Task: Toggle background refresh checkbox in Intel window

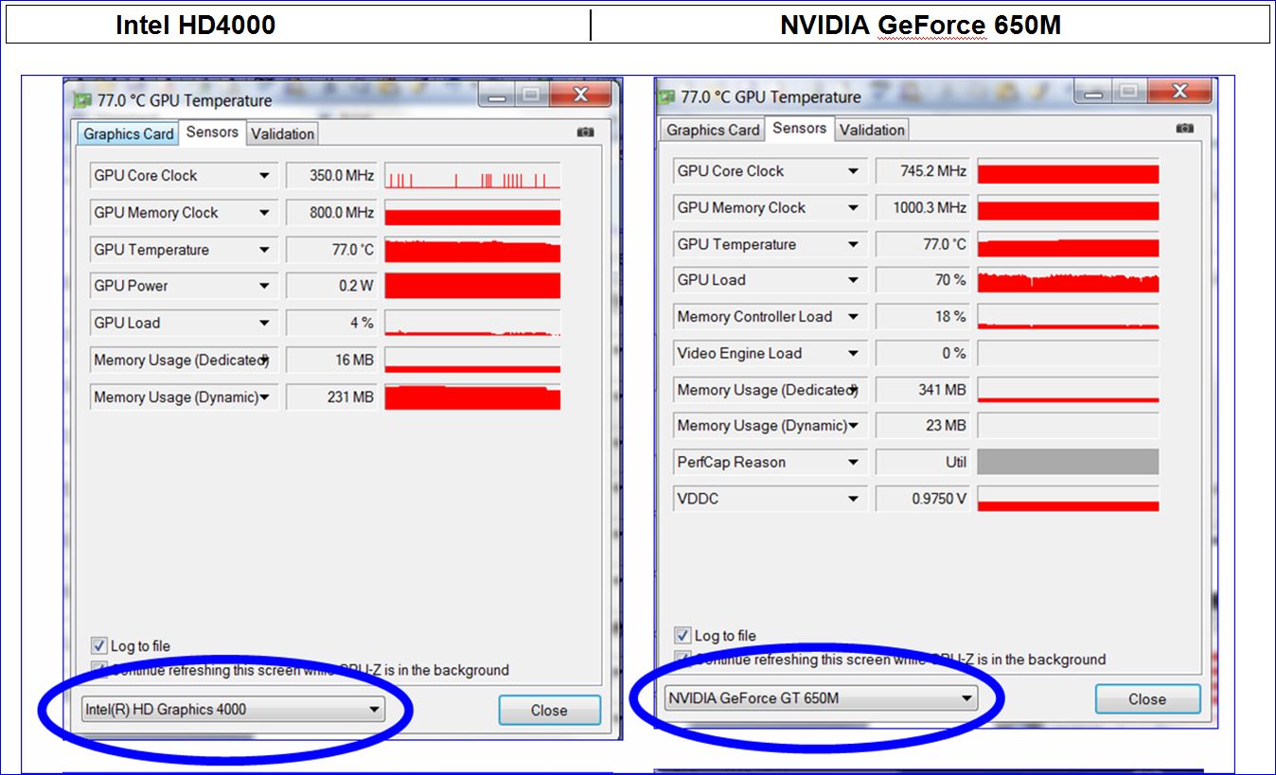Action: tap(98, 669)
